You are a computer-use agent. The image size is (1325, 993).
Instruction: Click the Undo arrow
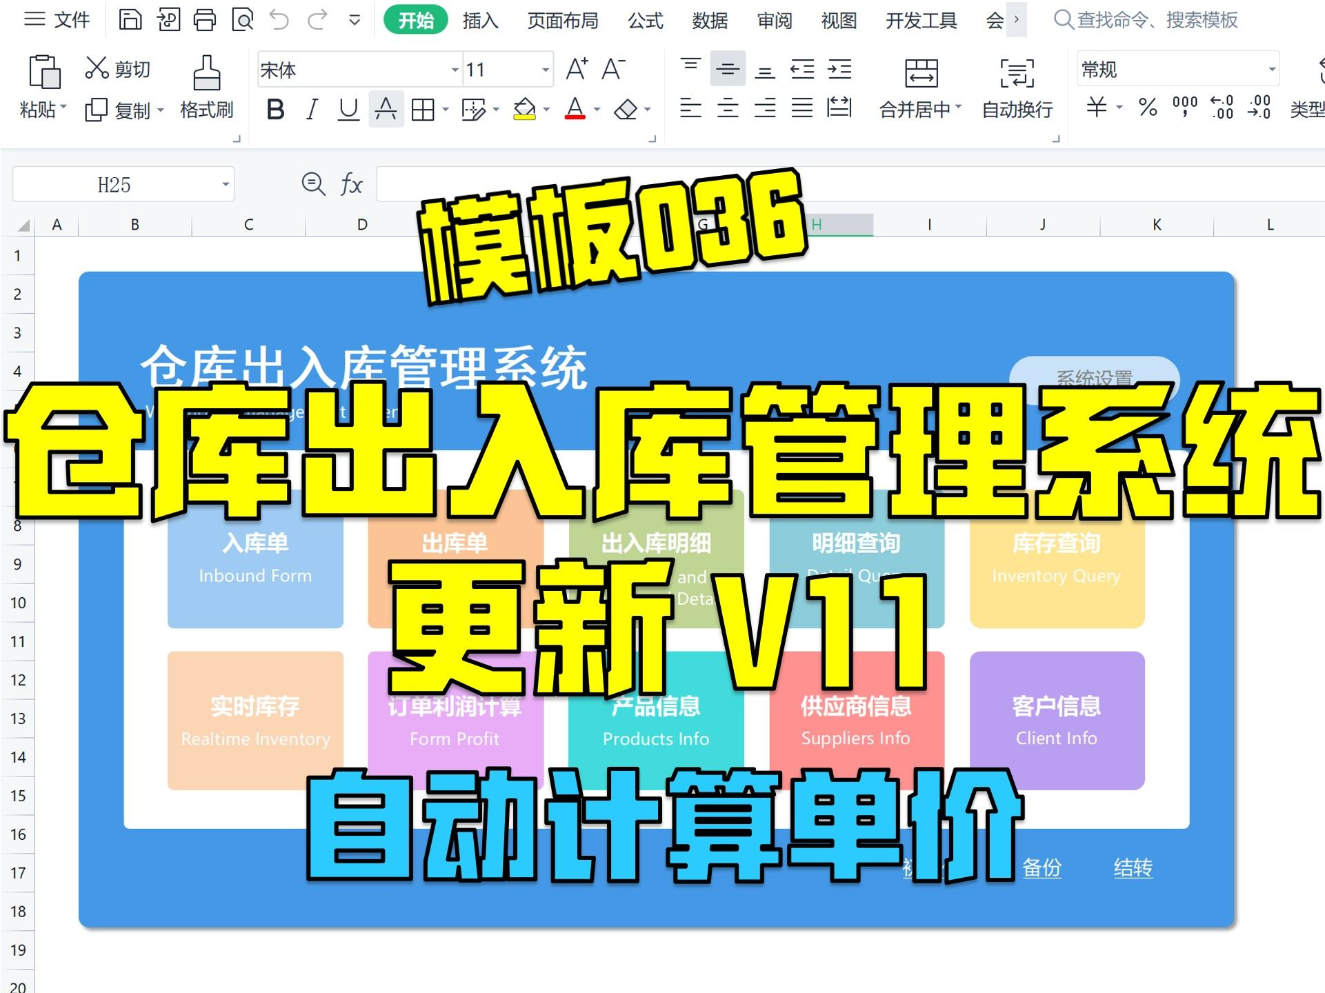coord(279,20)
